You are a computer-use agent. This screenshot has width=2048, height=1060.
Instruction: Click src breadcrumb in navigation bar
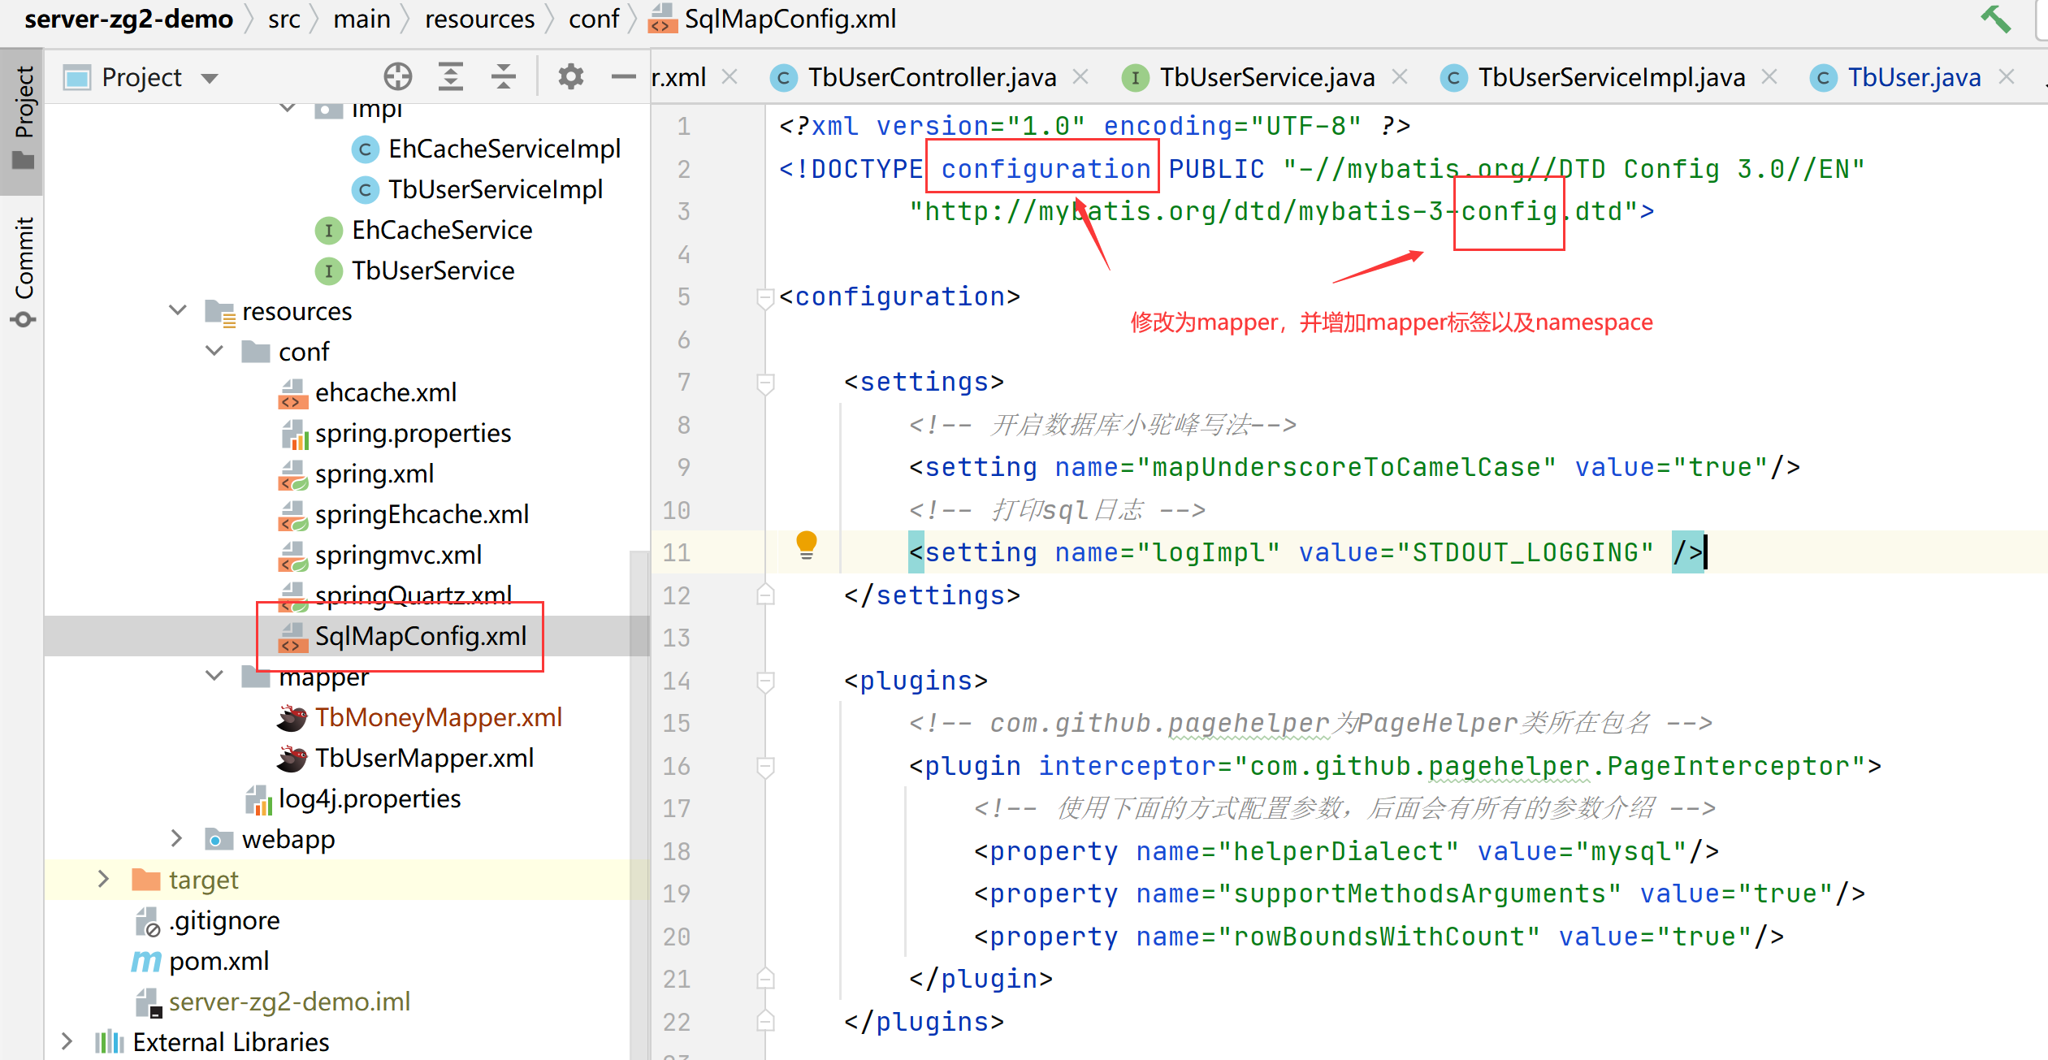284,19
